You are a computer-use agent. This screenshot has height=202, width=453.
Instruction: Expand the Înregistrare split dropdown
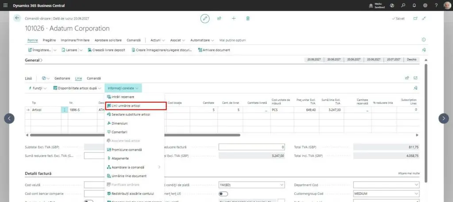point(55,50)
